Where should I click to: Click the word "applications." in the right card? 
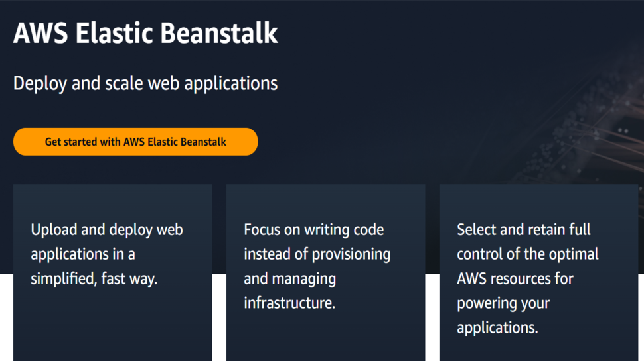(x=497, y=328)
